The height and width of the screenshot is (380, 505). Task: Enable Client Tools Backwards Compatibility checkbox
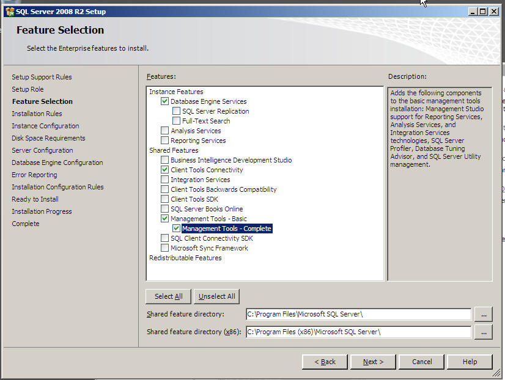coord(164,189)
